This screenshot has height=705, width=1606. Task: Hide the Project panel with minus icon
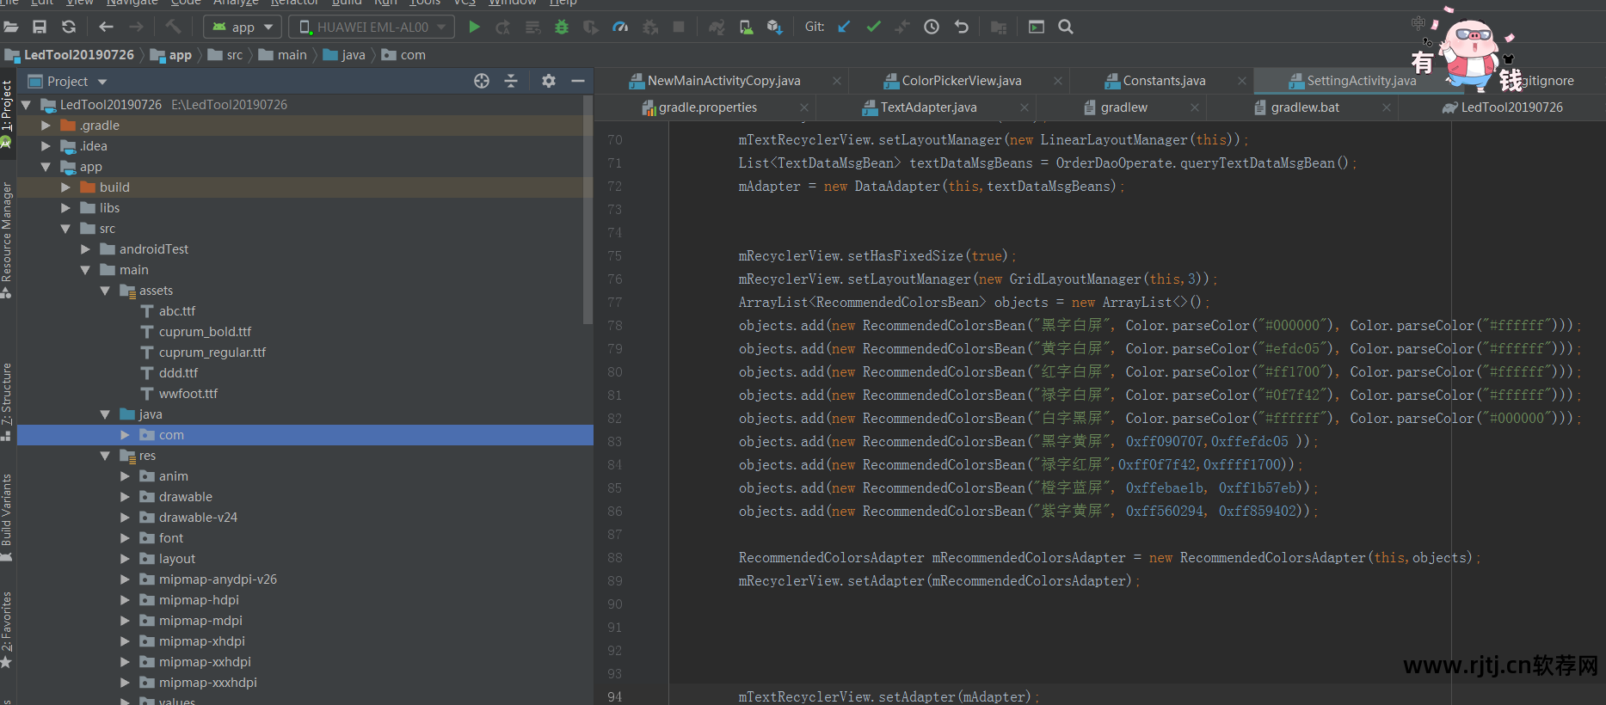click(x=578, y=81)
